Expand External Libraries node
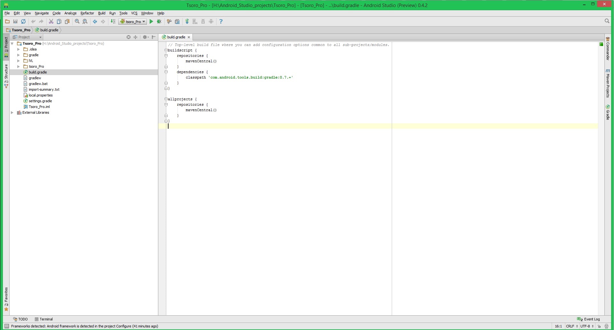The width and height of the screenshot is (614, 330). (x=12, y=112)
